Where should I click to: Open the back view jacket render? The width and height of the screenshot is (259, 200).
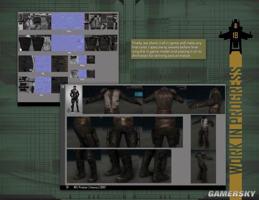(164, 99)
